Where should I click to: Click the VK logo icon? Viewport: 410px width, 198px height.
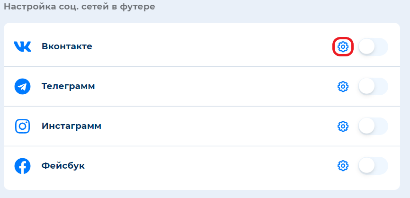pyautogui.click(x=22, y=46)
